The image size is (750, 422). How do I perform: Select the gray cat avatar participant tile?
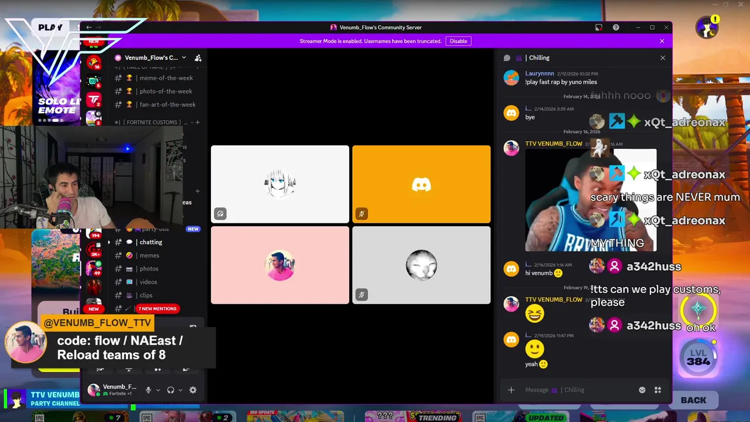coord(421,265)
